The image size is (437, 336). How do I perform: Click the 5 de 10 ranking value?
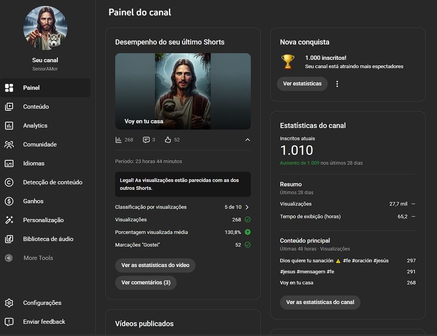[x=233, y=207]
